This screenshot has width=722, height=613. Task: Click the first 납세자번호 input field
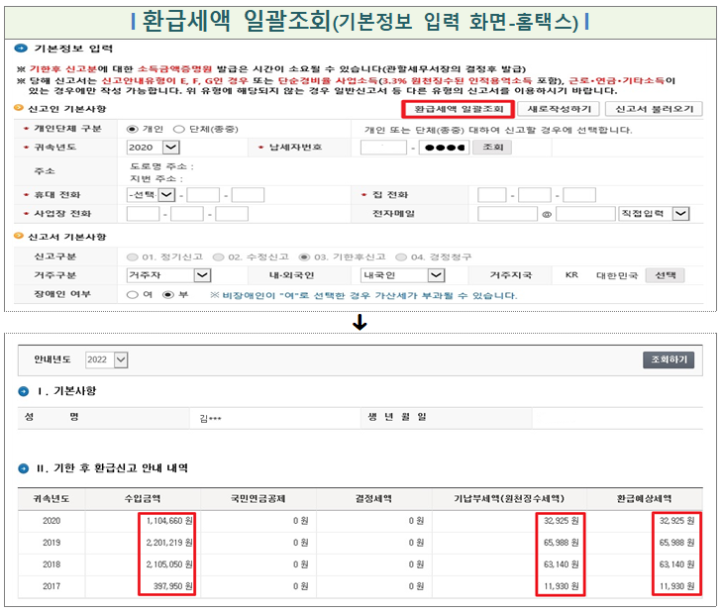point(383,148)
